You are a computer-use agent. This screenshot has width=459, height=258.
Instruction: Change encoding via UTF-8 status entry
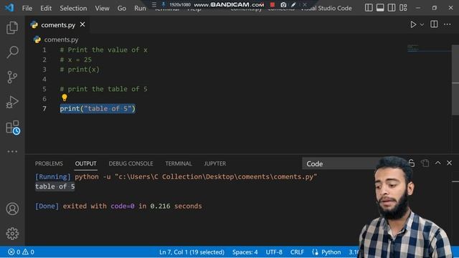pyautogui.click(x=274, y=252)
